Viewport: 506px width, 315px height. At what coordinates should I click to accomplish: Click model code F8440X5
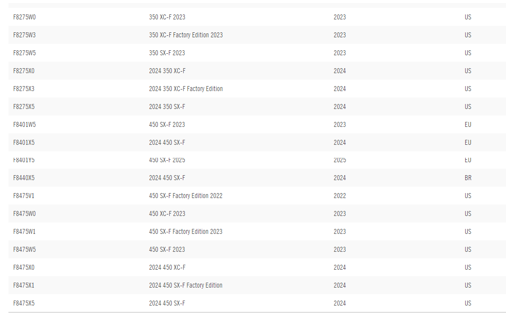click(x=24, y=178)
